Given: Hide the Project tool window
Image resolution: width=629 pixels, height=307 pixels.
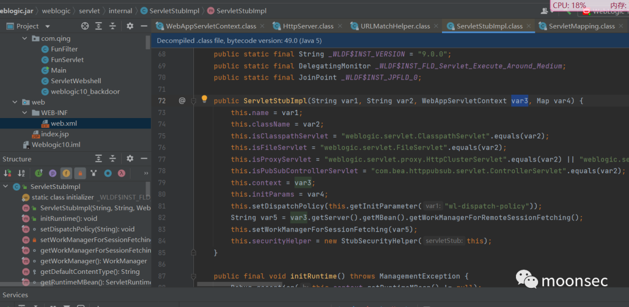Looking at the screenshot, I should (x=144, y=26).
